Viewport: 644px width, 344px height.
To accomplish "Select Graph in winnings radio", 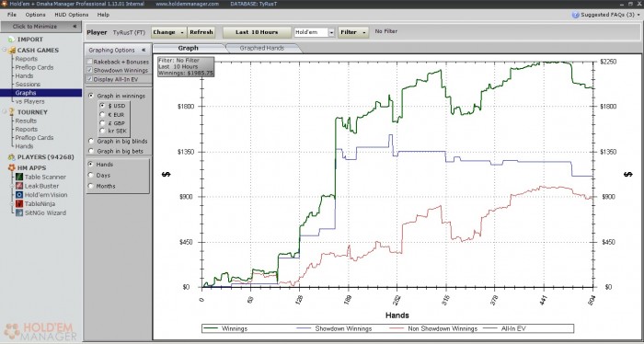I will click(x=91, y=96).
